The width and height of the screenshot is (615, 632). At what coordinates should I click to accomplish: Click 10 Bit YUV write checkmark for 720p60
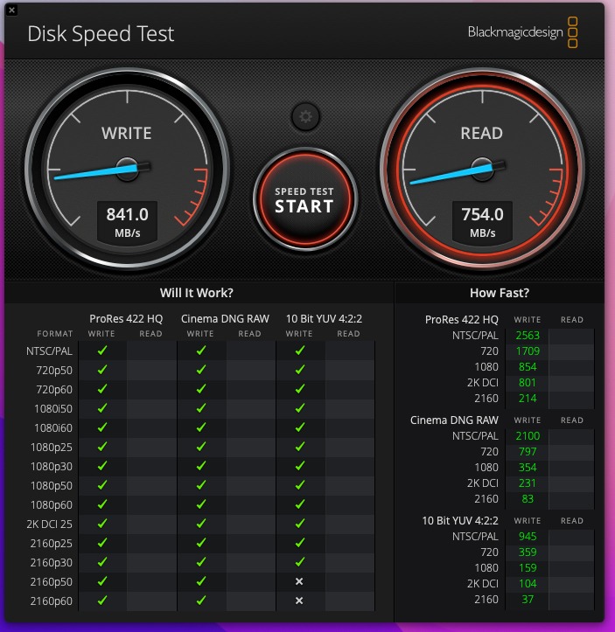(300, 389)
